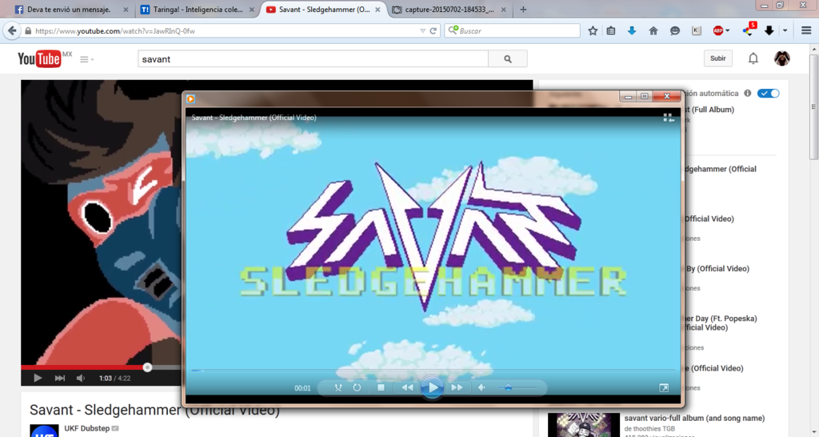Open the YouTube guide menu dropdown
The height and width of the screenshot is (437, 819).
coord(86,59)
